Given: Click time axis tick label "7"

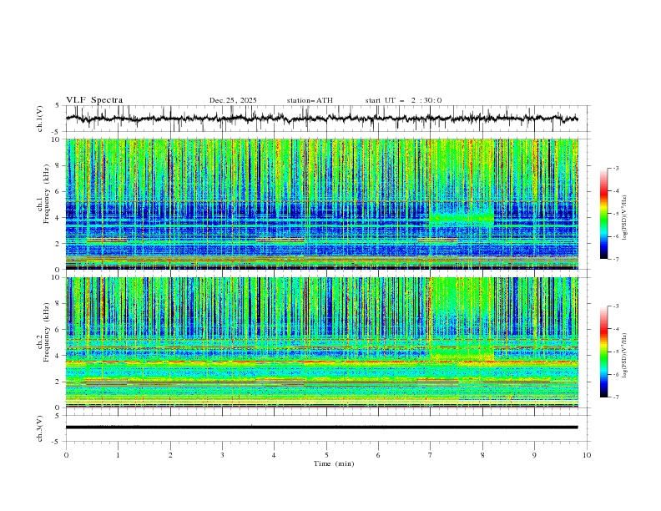Looking at the screenshot, I should click(x=430, y=455).
